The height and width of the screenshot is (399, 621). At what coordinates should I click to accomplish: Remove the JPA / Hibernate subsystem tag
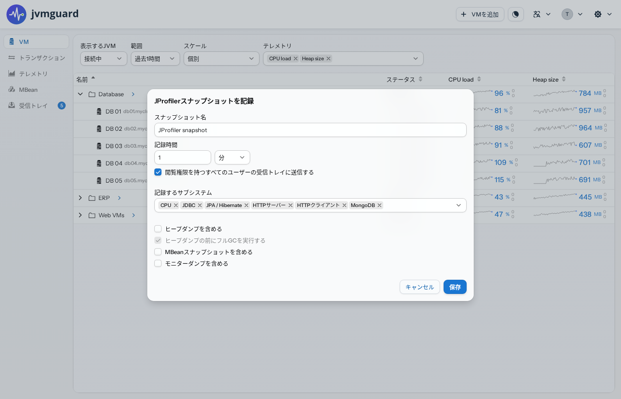pyautogui.click(x=247, y=205)
